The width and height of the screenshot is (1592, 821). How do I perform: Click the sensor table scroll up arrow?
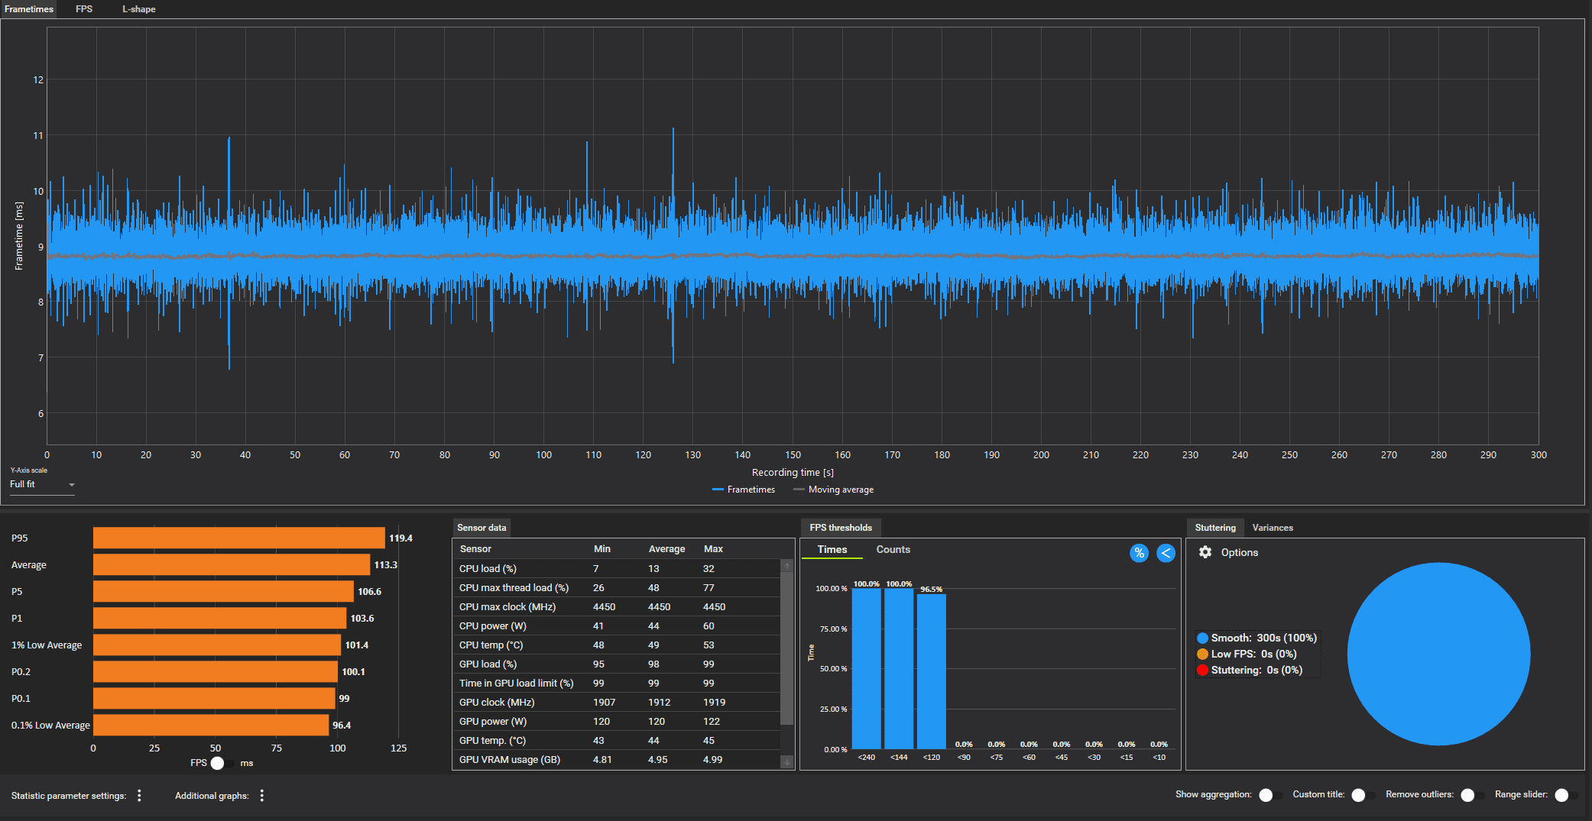[787, 566]
